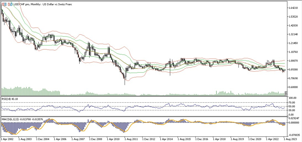Click the 1.00070 price level on scale
302x142 pixels.
click(x=293, y=61)
